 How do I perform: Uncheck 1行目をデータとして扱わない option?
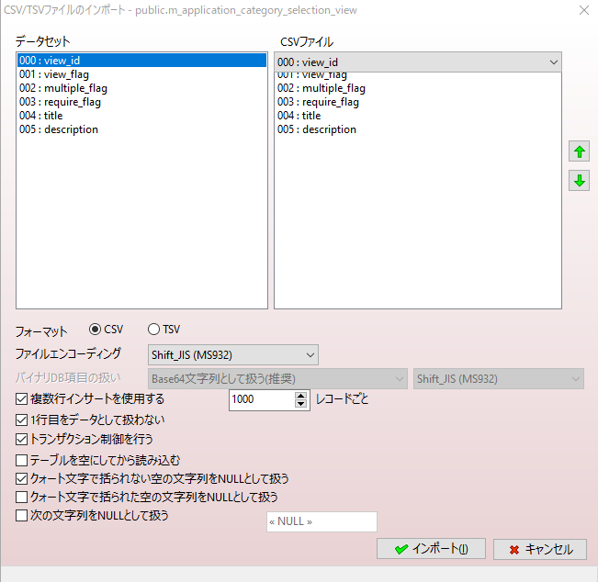22,420
